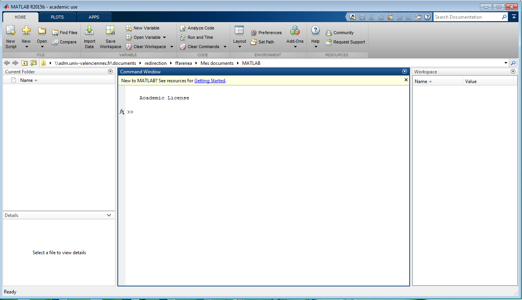
Task: Sort Workspace by Value column
Action: tap(488, 81)
